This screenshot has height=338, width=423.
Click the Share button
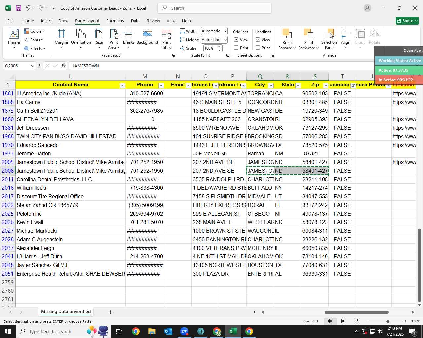407,21
